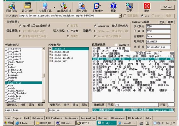The width and height of the screenshot is (179, 126).
Task: Click the 猜解表名 button
Action: tap(12, 105)
